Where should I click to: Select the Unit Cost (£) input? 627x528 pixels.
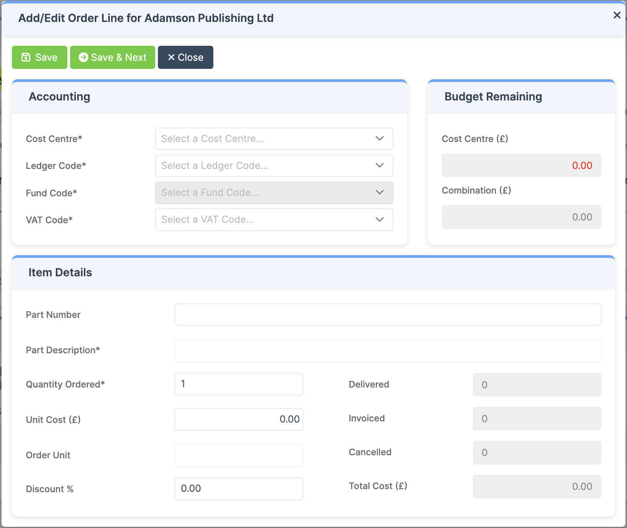point(239,419)
